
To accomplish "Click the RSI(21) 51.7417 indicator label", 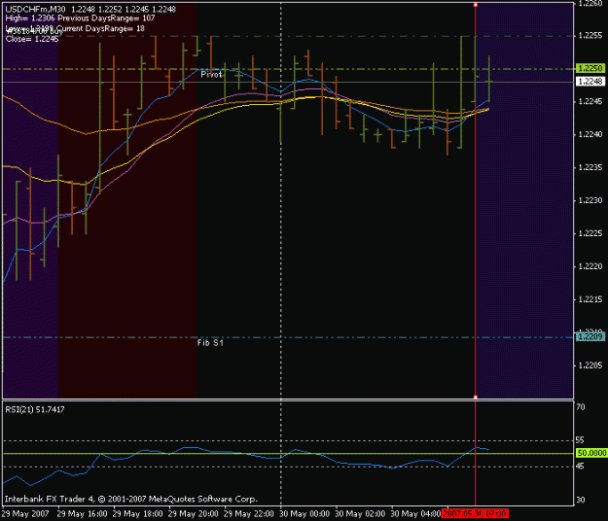I will click(x=35, y=409).
